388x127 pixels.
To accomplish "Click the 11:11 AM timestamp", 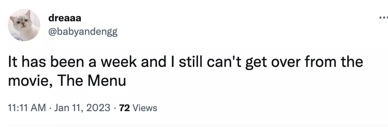I will point(27,108).
